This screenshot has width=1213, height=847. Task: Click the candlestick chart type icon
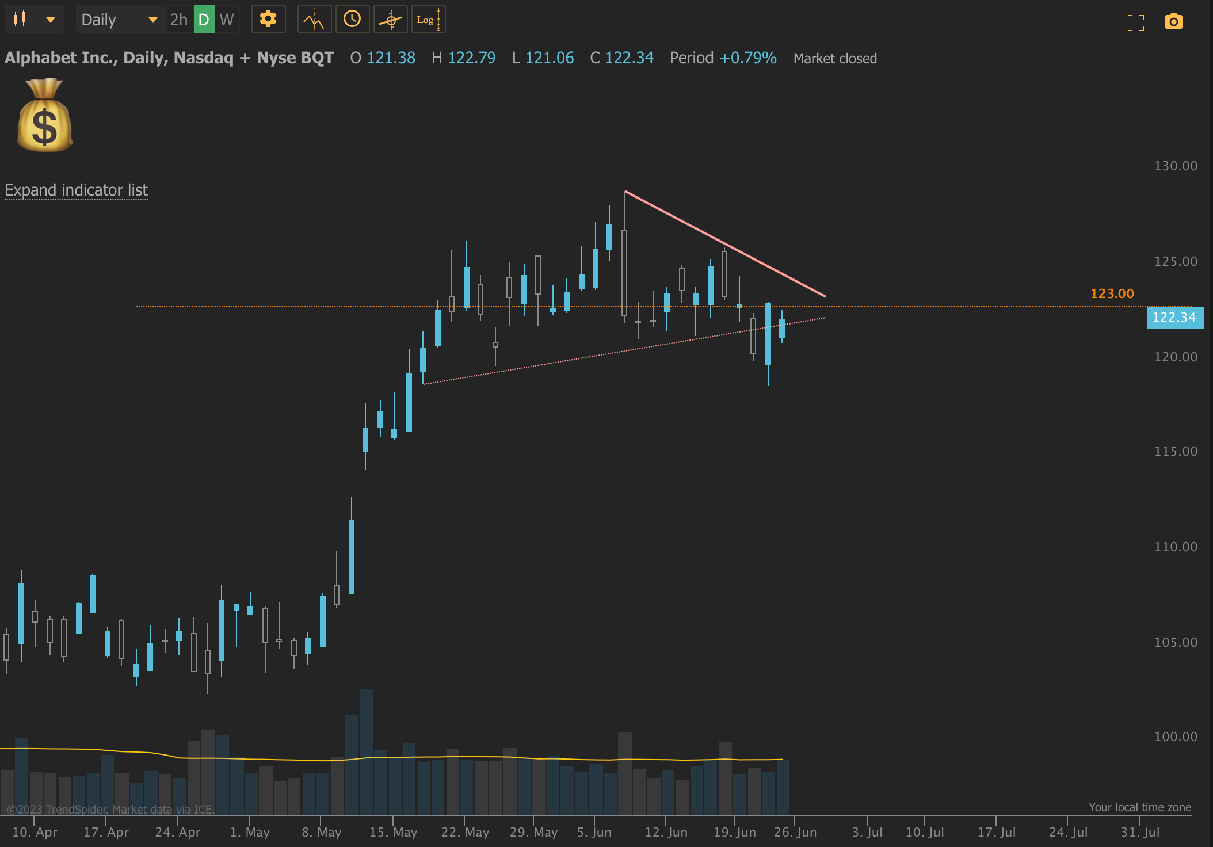pyautogui.click(x=20, y=19)
